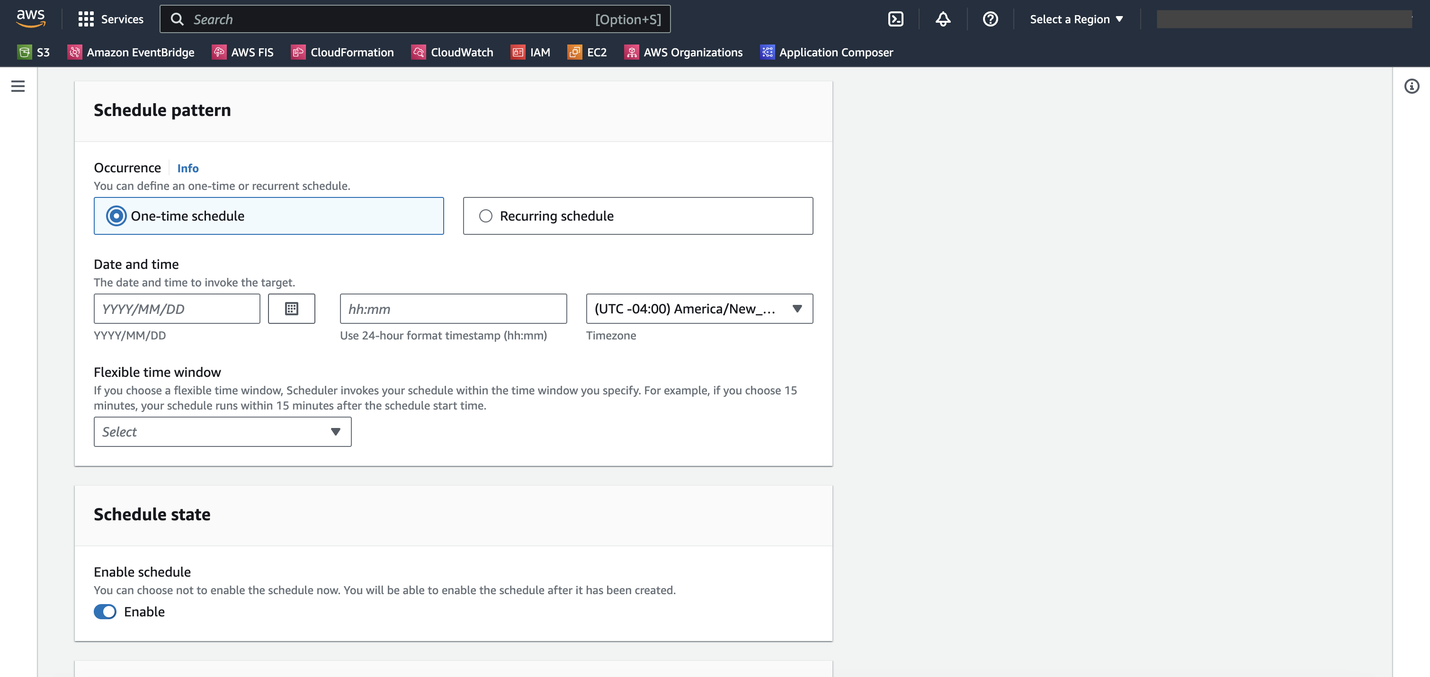Screen dimensions: 1430x677
Task: Open the date picker calendar icon
Action: click(291, 309)
